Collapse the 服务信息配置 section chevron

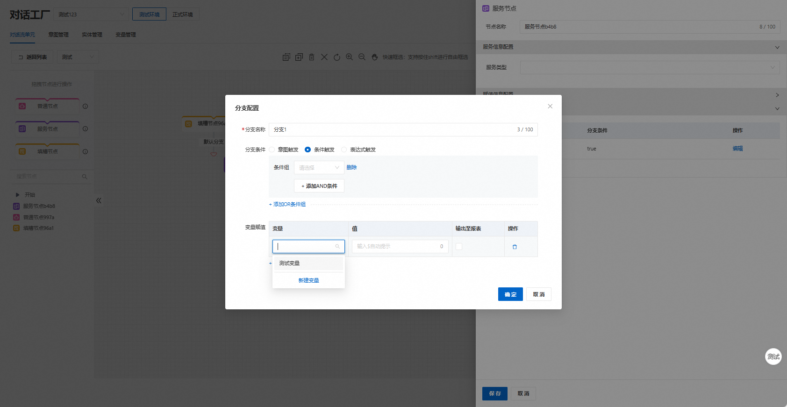click(777, 47)
